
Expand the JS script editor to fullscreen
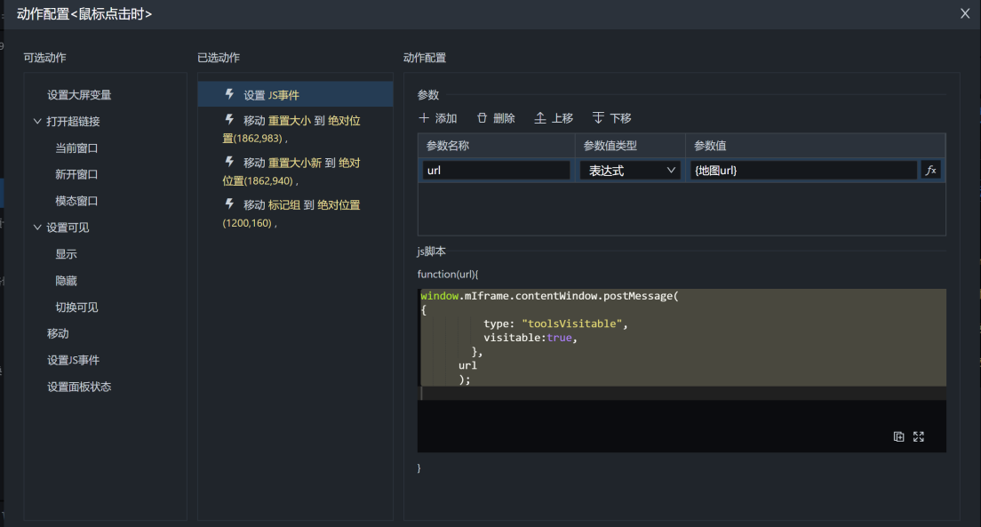[x=919, y=436]
